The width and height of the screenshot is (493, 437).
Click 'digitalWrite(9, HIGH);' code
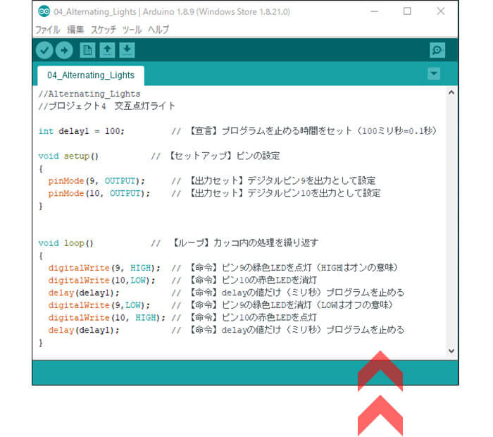click(x=104, y=268)
